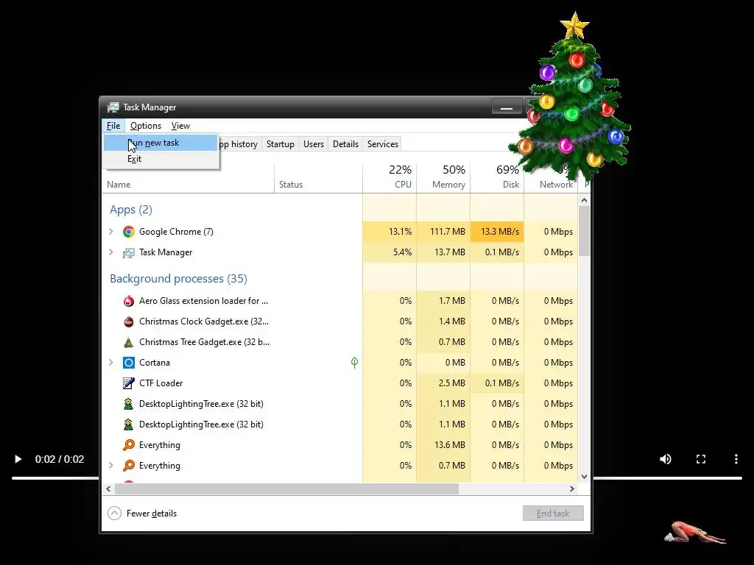Click the Google Chrome app icon
Viewport: 754px width, 565px height.
pos(128,232)
